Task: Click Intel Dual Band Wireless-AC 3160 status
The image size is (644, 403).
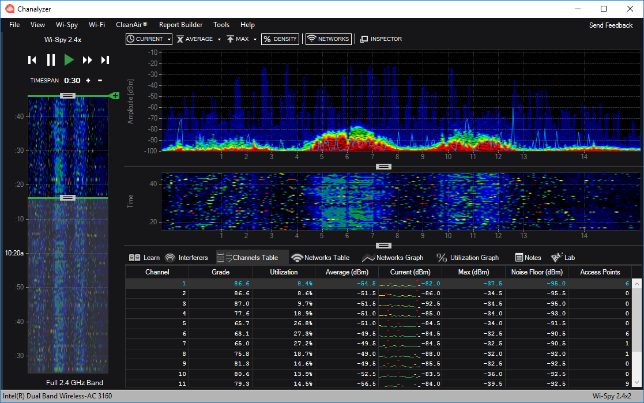Action: coord(58,396)
